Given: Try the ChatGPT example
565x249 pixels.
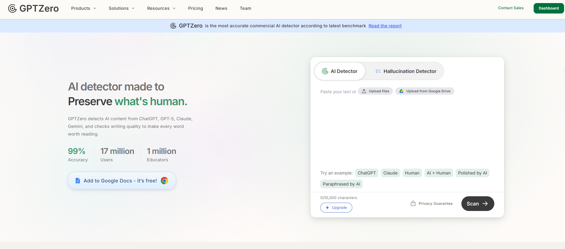Looking at the screenshot, I should [x=367, y=173].
